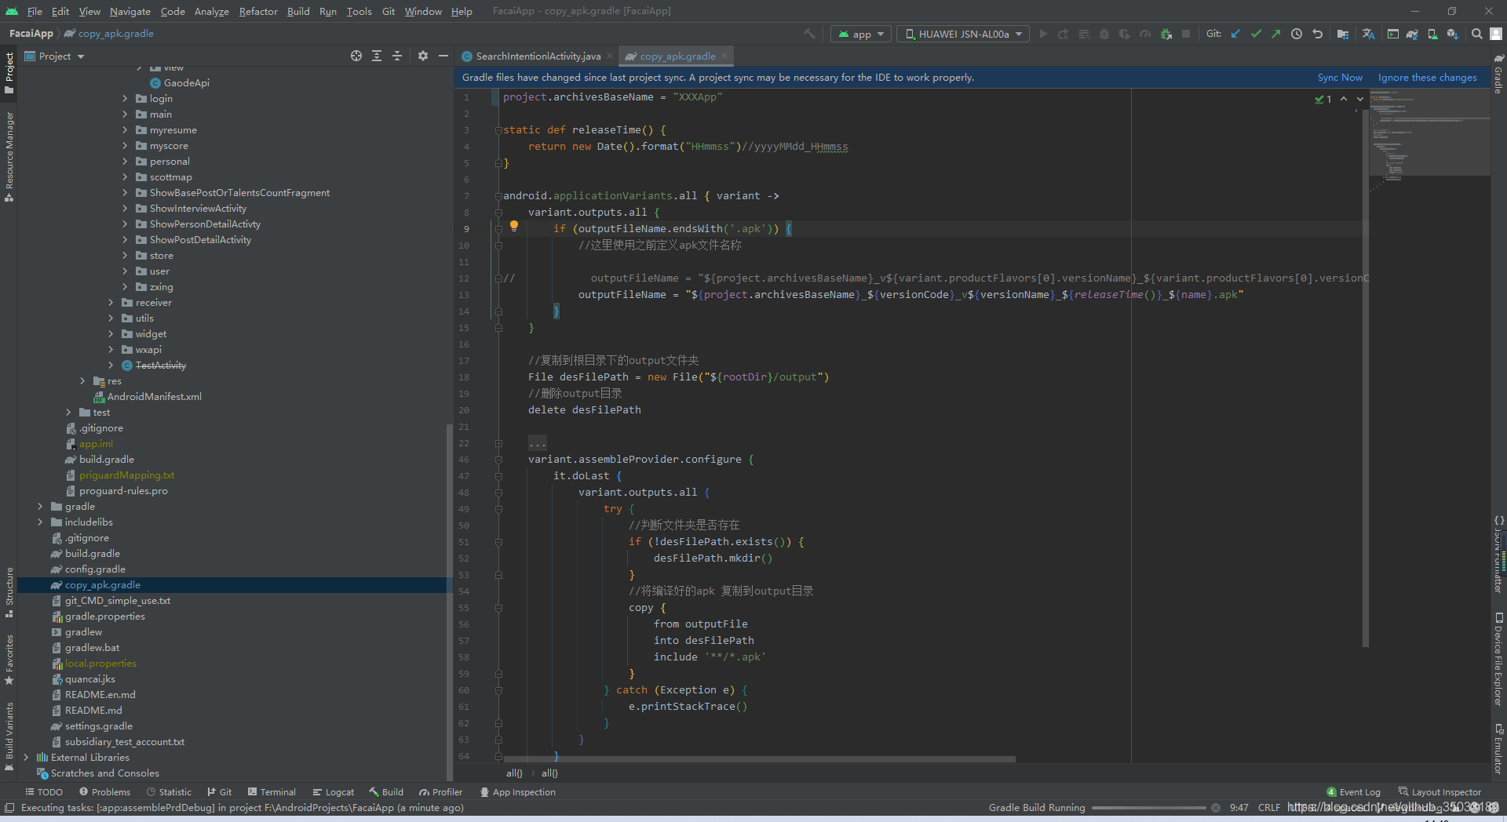Click the Git commit checkmark icon
The image size is (1507, 822).
tap(1256, 34)
